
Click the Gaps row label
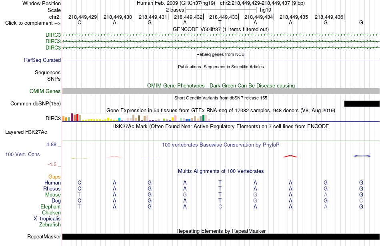54,177
